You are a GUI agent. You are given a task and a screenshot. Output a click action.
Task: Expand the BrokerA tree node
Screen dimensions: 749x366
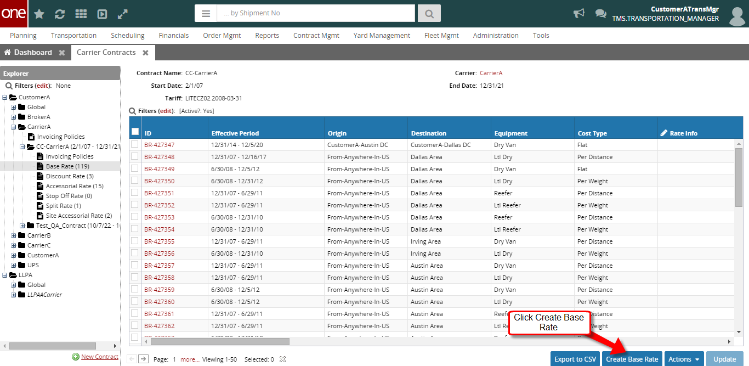[x=14, y=117]
